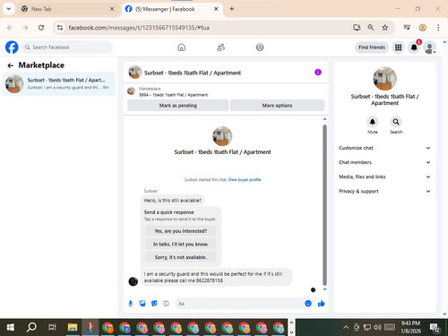Open the Chrome profile avatar
448x336 pixels.
[422, 28]
